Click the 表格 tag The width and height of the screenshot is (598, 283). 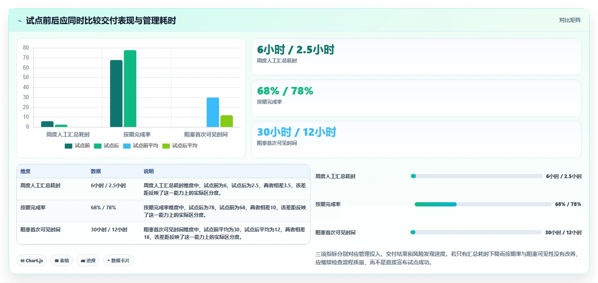(x=62, y=261)
